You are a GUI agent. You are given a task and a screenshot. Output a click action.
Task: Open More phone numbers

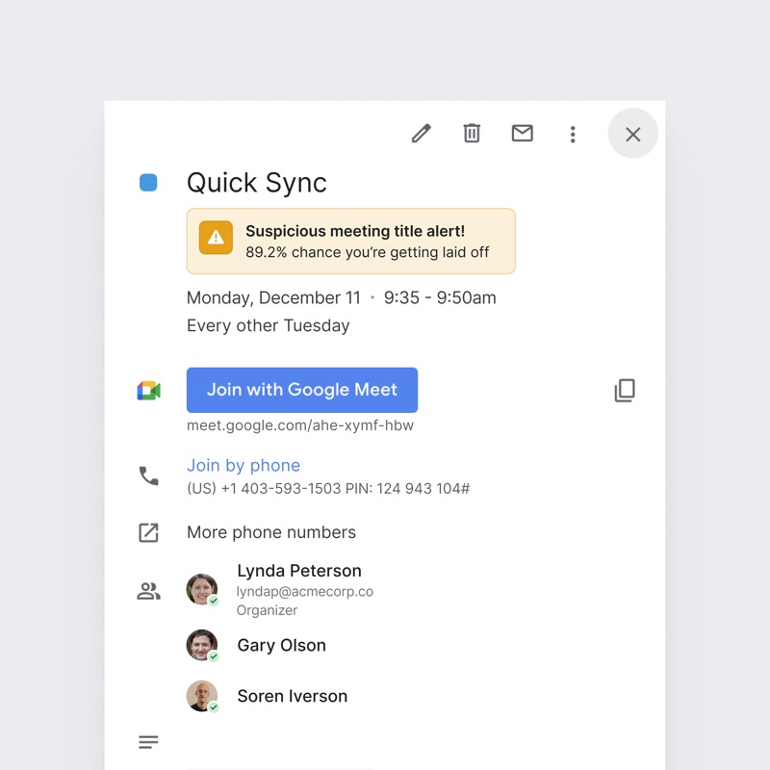tap(271, 532)
